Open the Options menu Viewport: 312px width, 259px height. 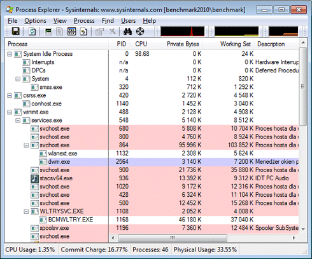[35, 21]
